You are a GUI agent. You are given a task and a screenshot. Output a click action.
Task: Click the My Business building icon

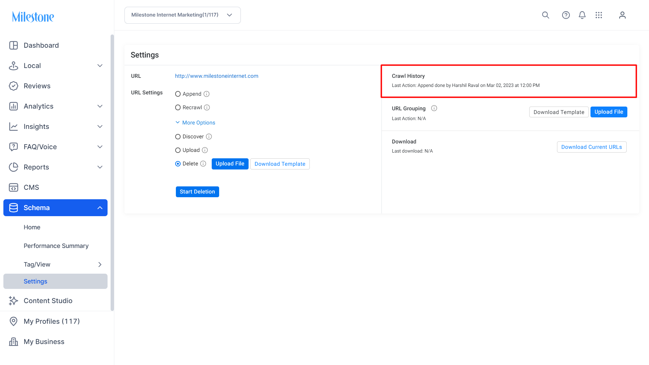(14, 342)
